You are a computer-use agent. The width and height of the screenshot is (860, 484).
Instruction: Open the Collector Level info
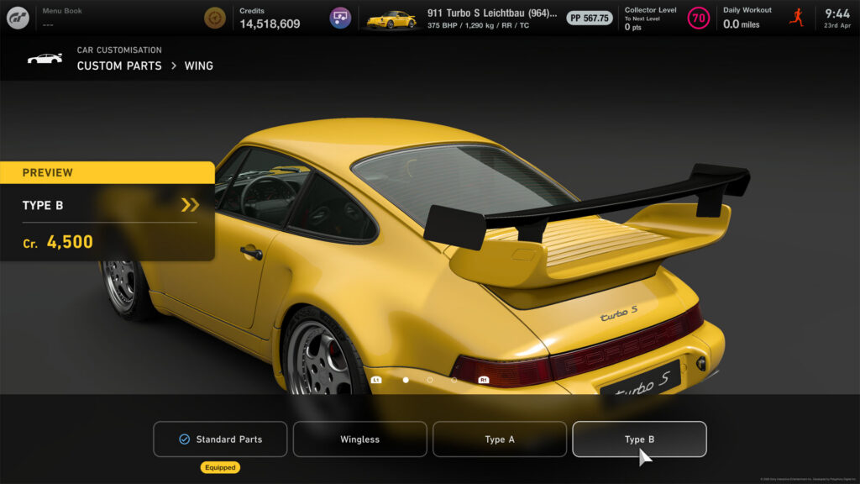tap(650, 18)
